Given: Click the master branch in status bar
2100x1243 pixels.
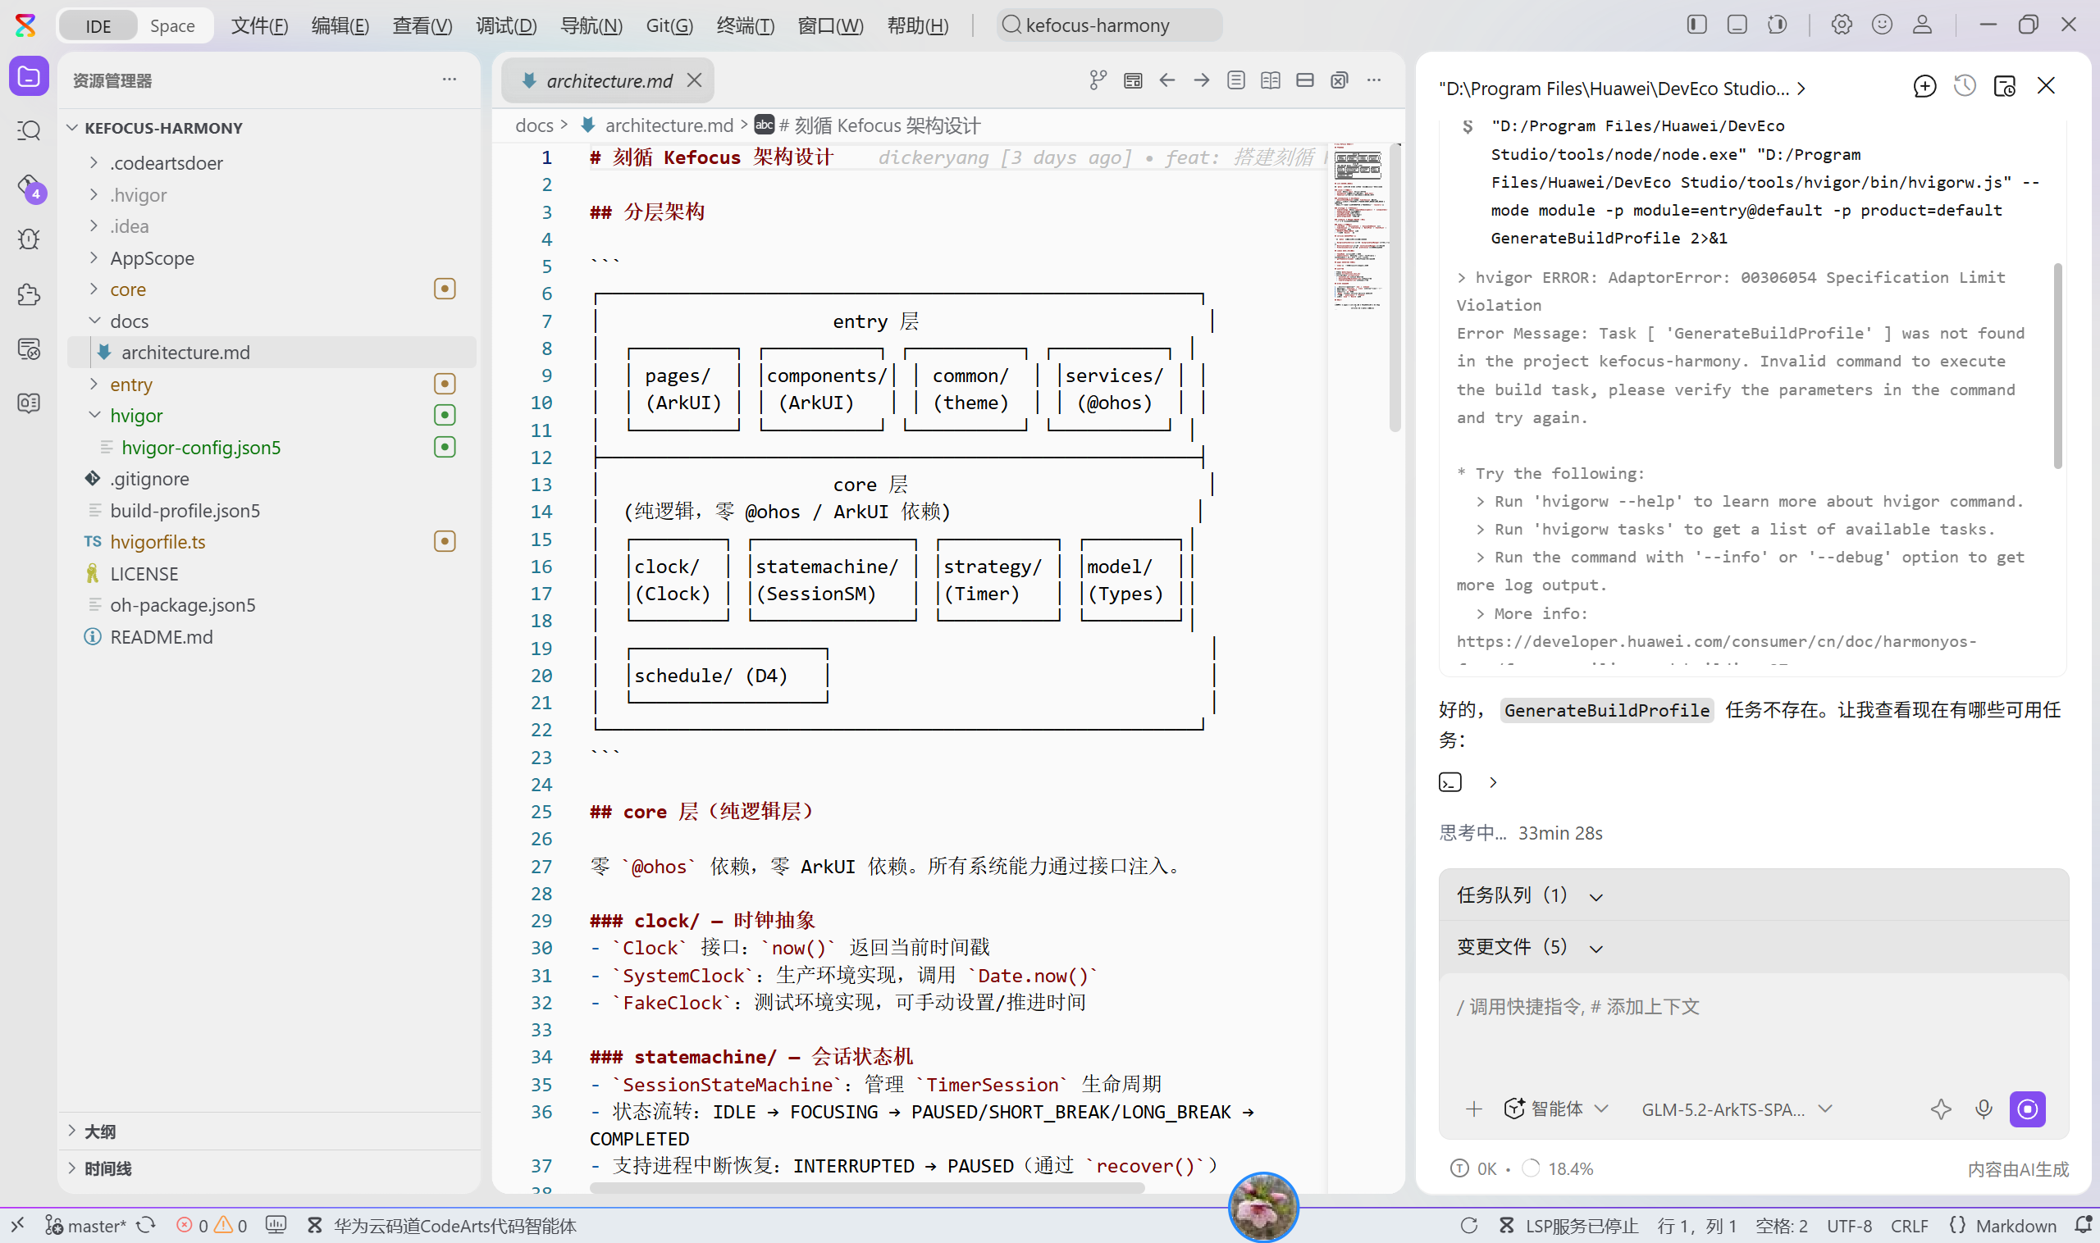Looking at the screenshot, I should pos(85,1226).
